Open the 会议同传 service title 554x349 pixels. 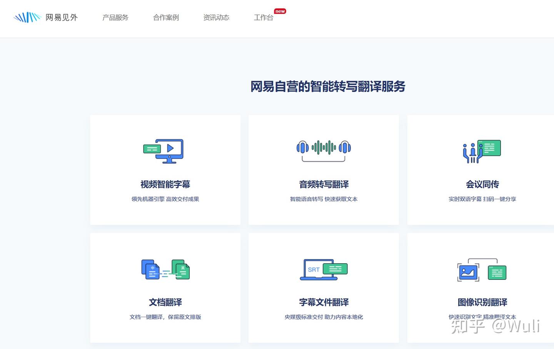(482, 184)
